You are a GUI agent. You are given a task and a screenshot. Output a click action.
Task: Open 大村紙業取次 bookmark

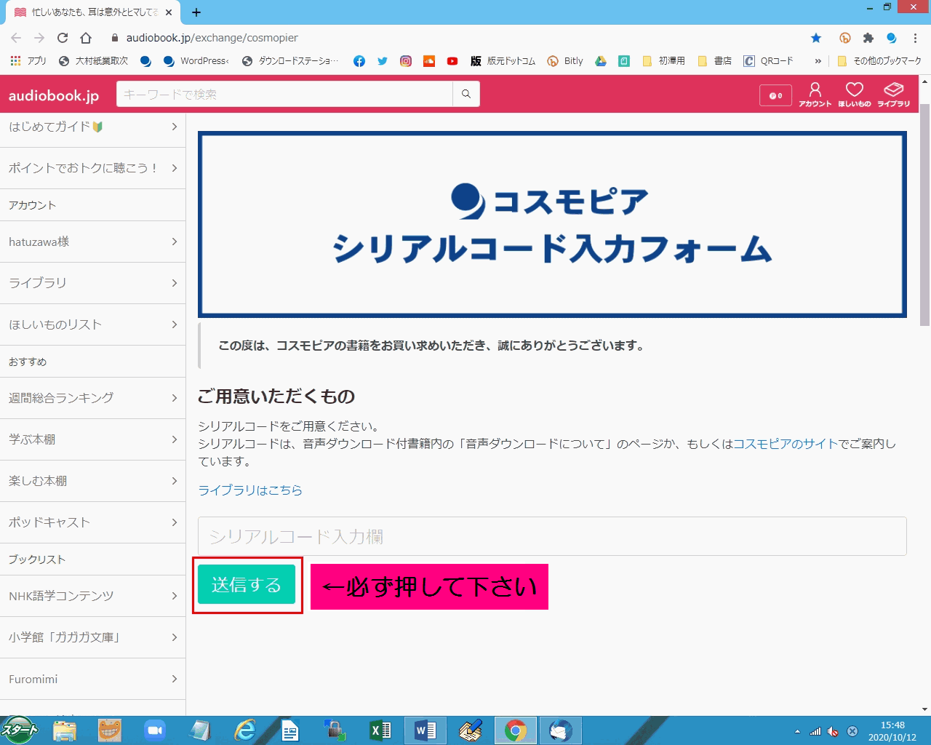tap(93, 61)
